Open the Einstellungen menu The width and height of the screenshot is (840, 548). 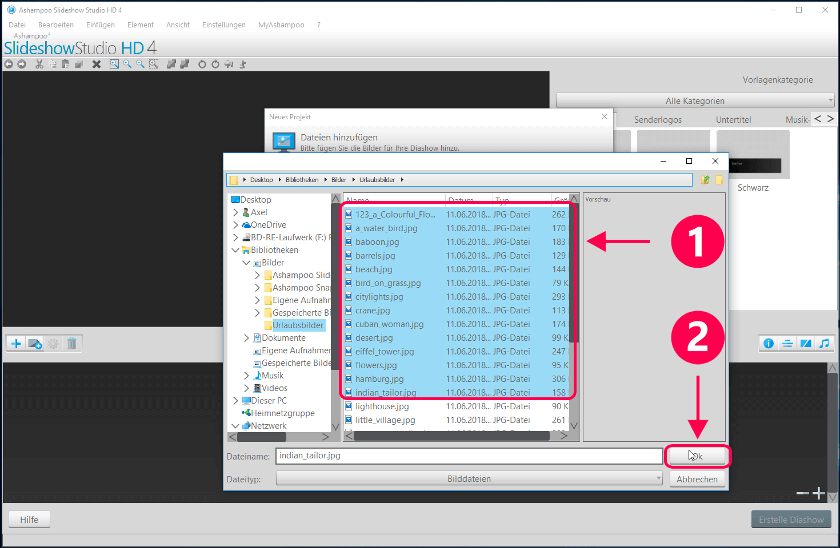(x=224, y=25)
